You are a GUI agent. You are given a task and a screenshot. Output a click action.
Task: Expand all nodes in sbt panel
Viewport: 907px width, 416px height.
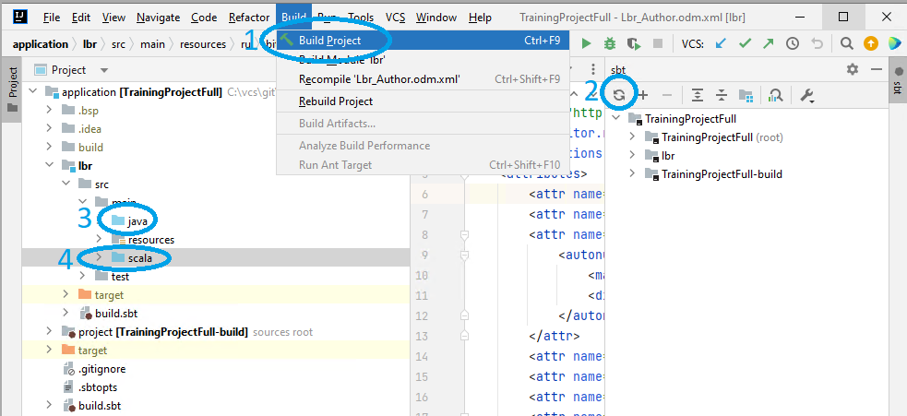pyautogui.click(x=698, y=95)
